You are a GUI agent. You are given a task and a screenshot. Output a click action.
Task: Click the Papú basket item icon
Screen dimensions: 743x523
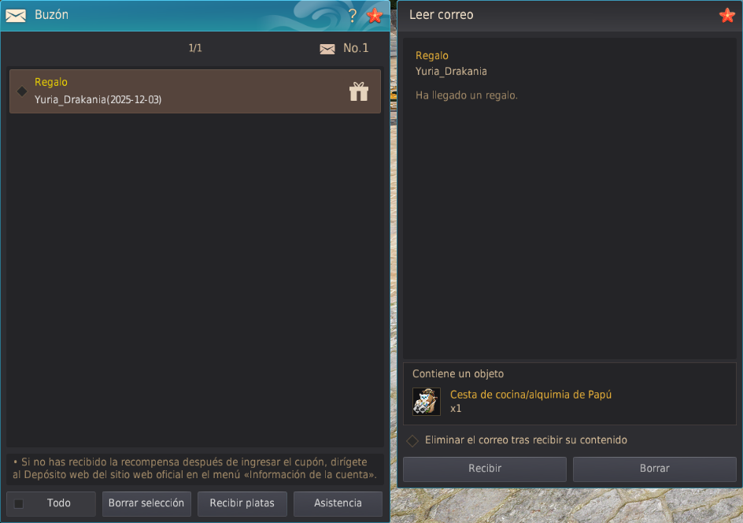[427, 401]
